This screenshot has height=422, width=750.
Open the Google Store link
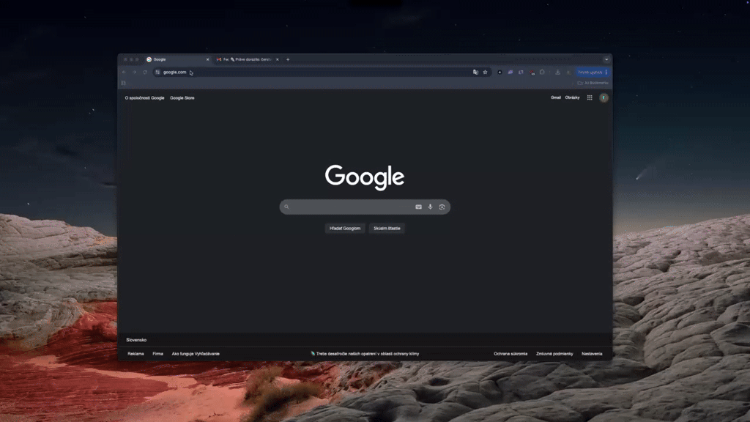[182, 97]
